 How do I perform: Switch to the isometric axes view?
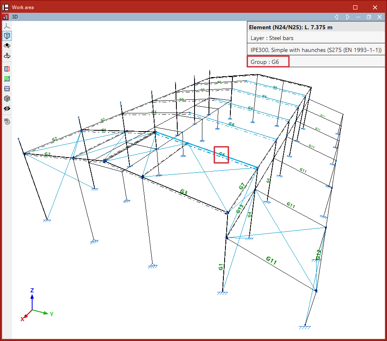pos(7,26)
